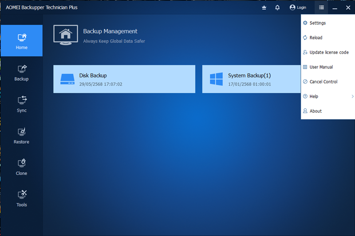Click the Help question mark icon
This screenshot has height=236, width=355.
(305, 96)
